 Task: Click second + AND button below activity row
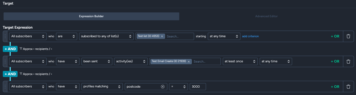click(10, 74)
